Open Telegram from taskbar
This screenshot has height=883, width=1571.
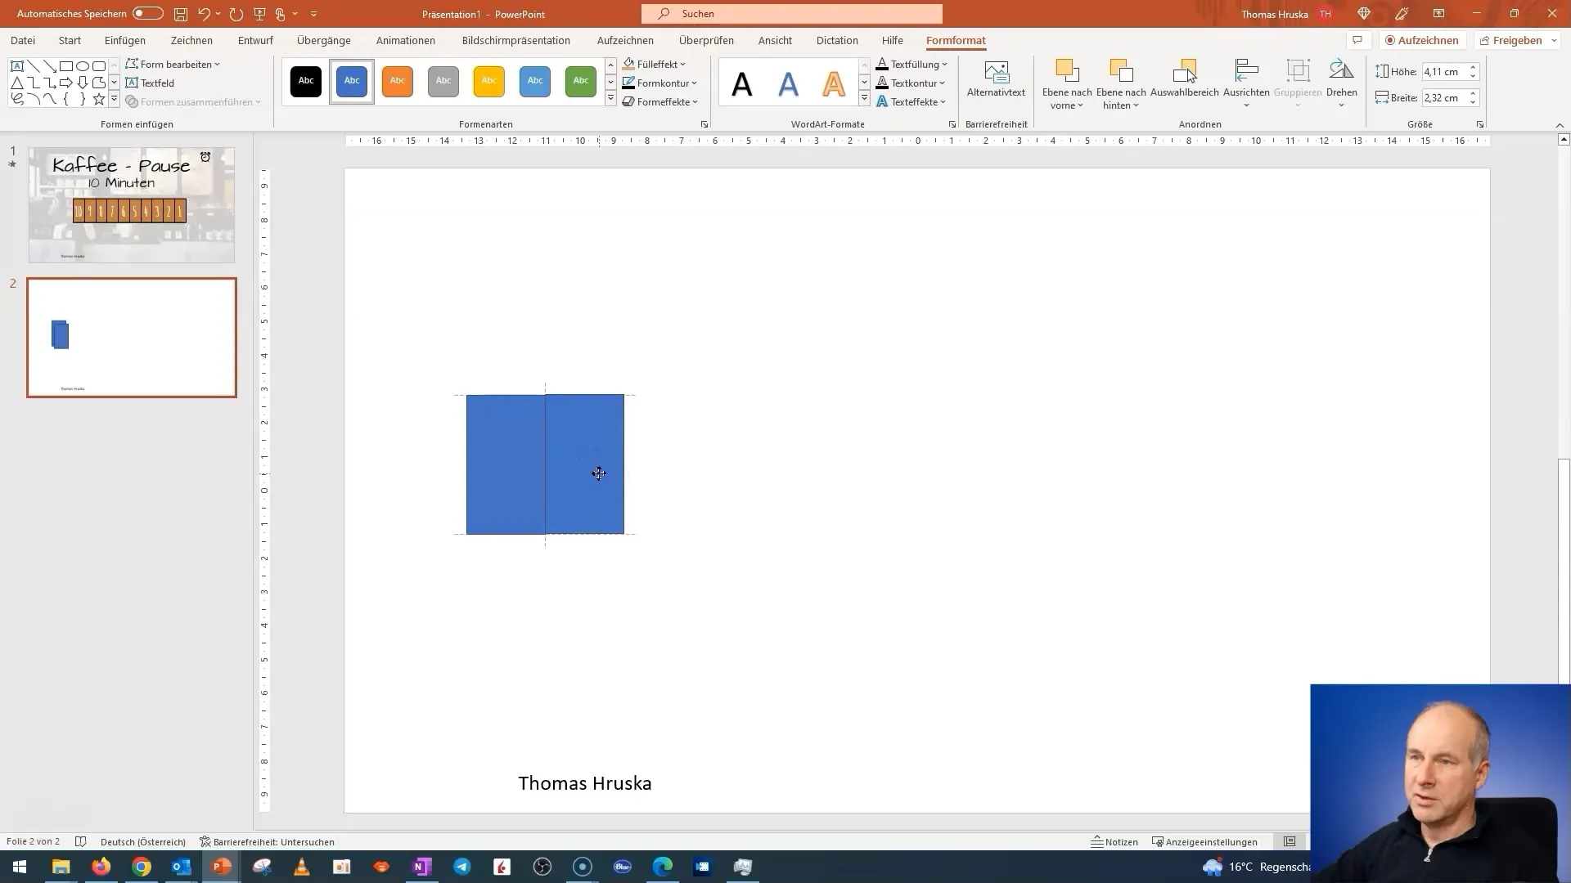pos(462,867)
